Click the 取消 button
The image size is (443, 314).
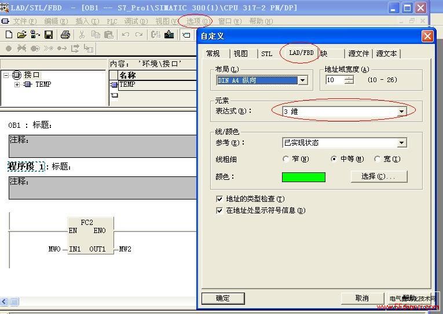[x=362, y=298]
